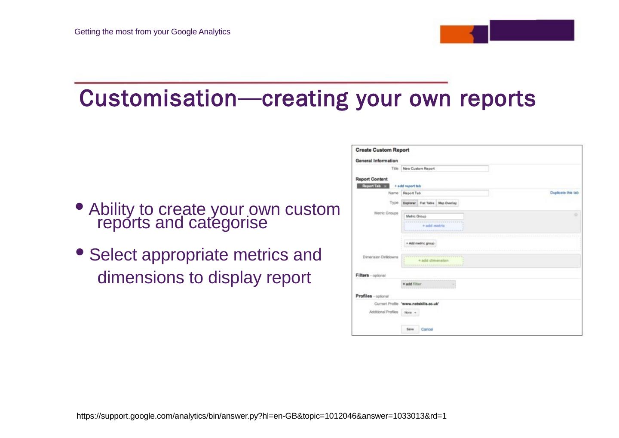Switch report type to Flat Table
Viewport: 619px width, 438px height.
[427, 203]
